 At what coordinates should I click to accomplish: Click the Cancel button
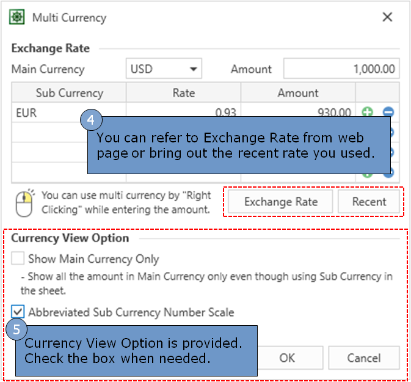coord(363,358)
